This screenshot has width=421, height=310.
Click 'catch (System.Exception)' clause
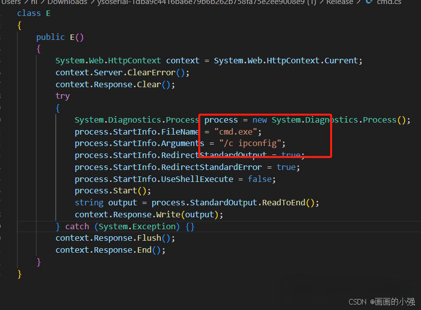pos(122,226)
